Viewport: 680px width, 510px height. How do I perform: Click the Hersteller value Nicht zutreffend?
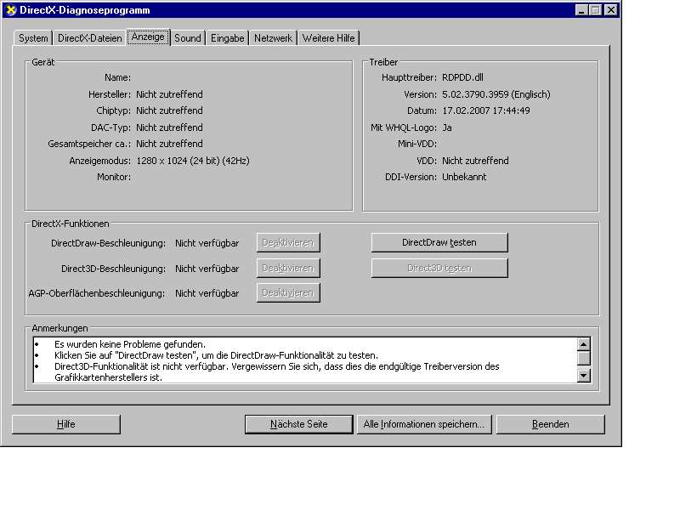pos(169,94)
